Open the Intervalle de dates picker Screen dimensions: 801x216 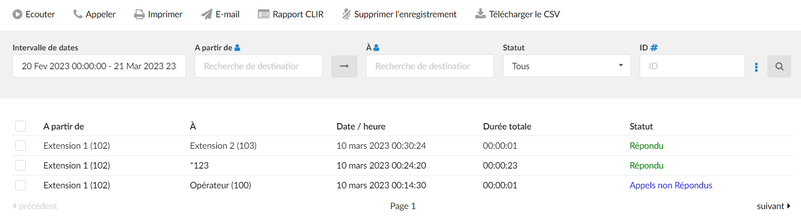point(99,66)
